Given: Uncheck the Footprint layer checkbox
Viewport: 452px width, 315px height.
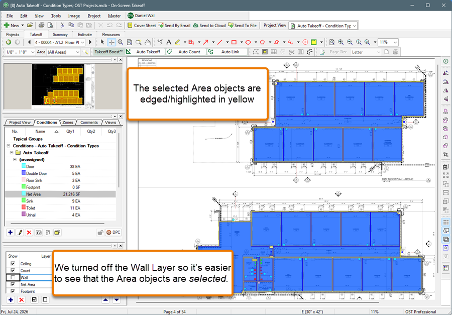Looking at the screenshot, I should [13, 291].
